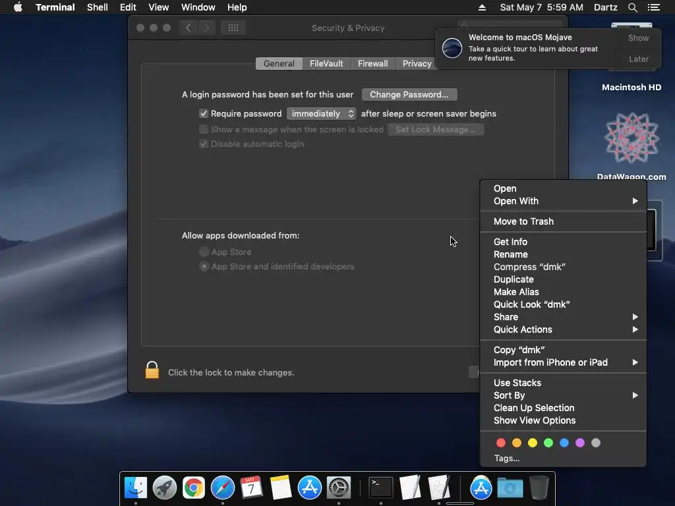Open Spotlight search magnifier in menu bar
This screenshot has height=506, width=675.
coord(632,7)
